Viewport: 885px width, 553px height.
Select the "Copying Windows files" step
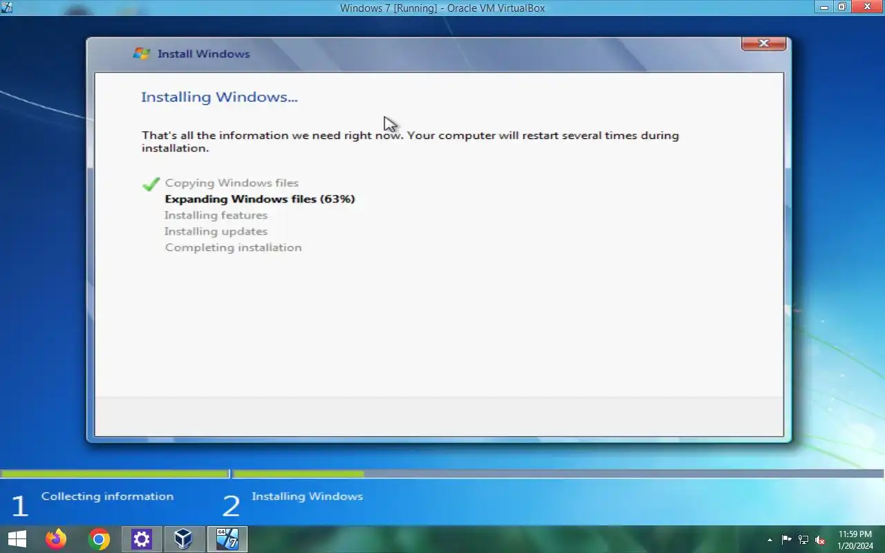click(x=232, y=183)
